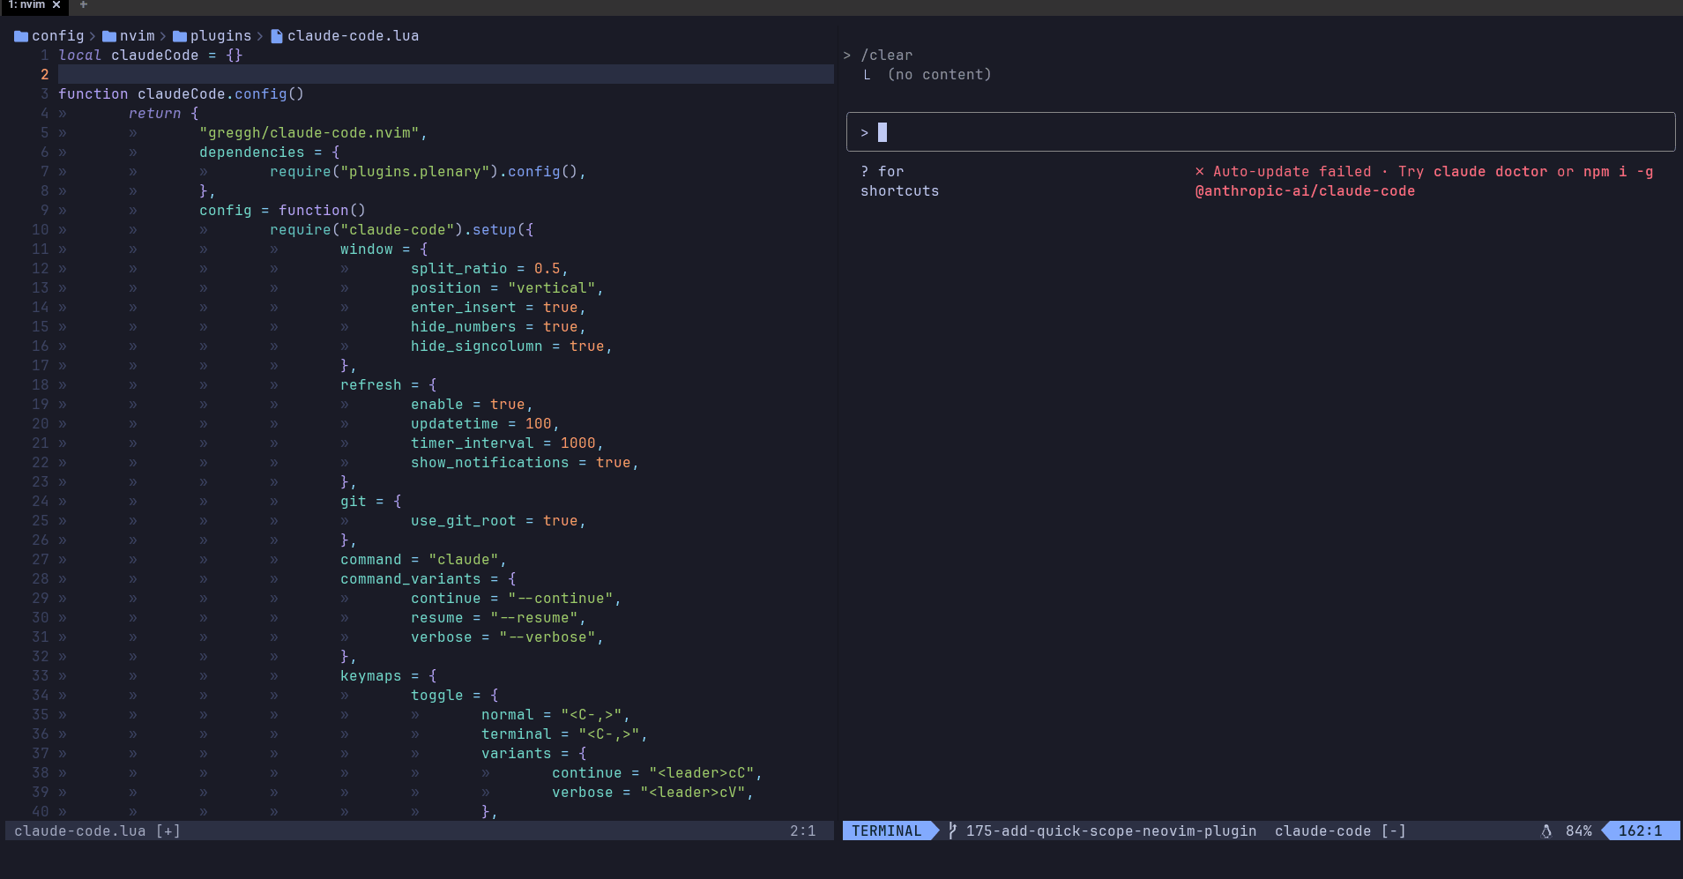Viewport: 1683px width, 879px height.
Task: Click line number 2 in the gutter
Action: 45,75
